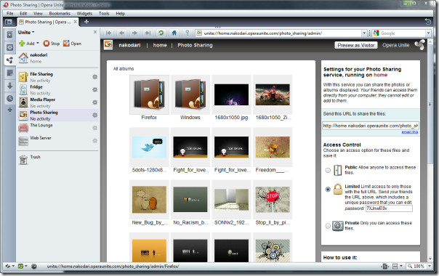Click the closed tabs trash icon at top right

point(428,22)
